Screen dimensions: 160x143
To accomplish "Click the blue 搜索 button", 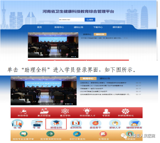I will 90,20.
